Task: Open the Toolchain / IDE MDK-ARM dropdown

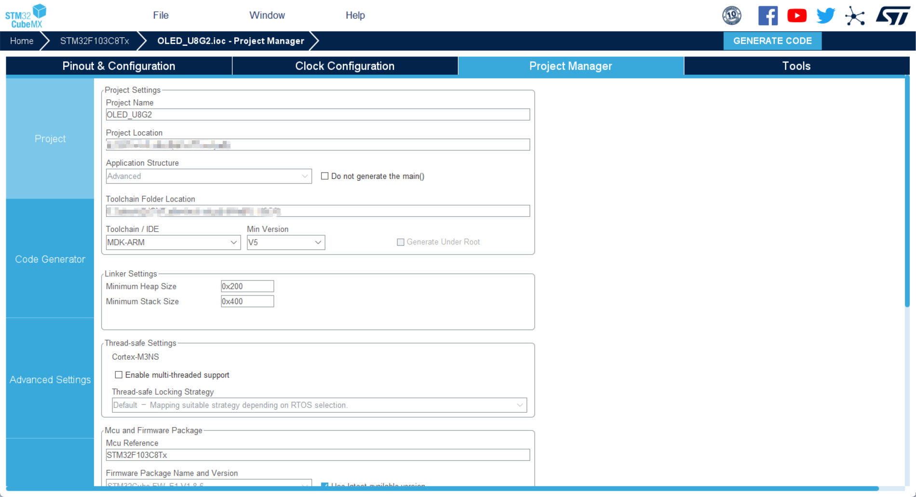Action: click(x=173, y=242)
